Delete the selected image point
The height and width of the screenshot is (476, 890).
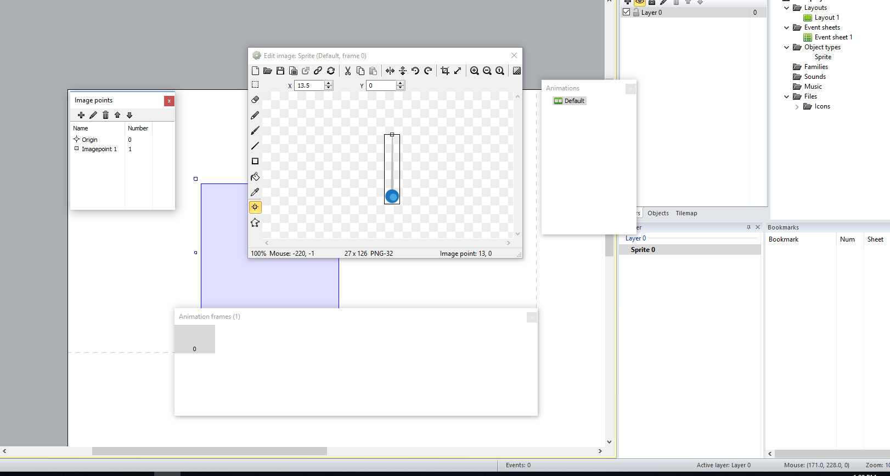click(x=105, y=115)
